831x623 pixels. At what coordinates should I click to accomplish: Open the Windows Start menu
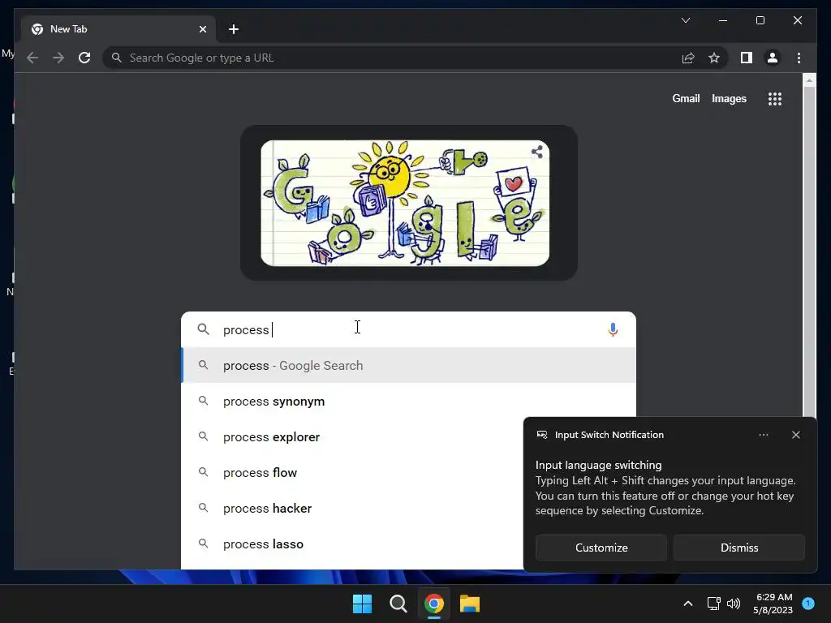[363, 604]
